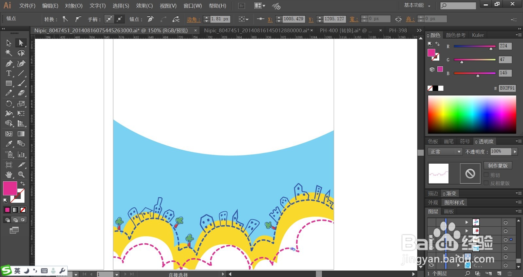Pick the Zoom magnifier tool

click(x=21, y=174)
